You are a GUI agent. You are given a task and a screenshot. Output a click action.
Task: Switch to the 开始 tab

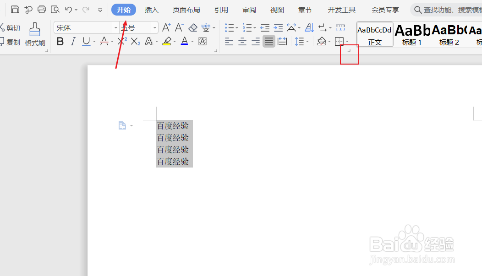tap(124, 10)
